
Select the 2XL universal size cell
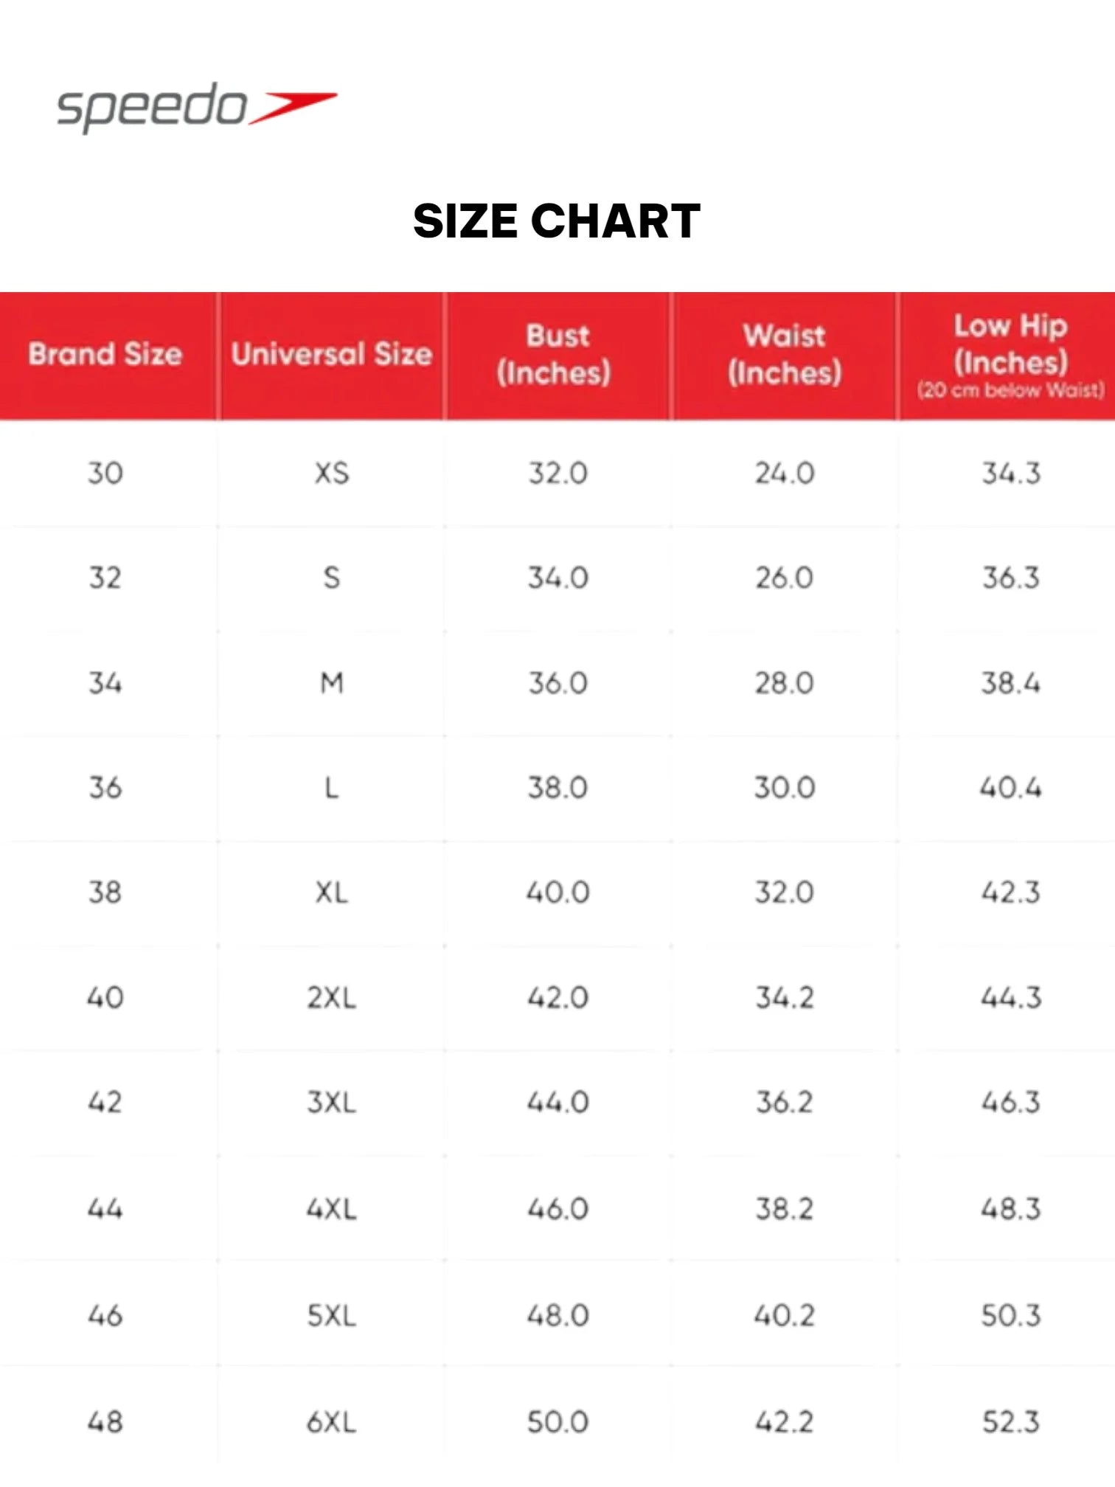[331, 997]
